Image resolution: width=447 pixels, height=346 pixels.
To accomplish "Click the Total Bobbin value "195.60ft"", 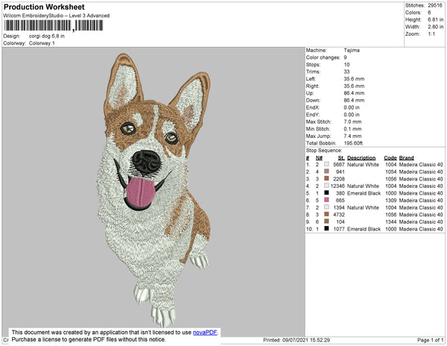I will tap(353, 143).
